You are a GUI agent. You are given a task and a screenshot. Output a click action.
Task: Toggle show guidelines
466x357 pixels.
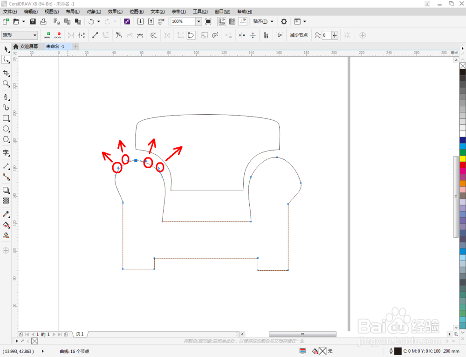(243, 21)
